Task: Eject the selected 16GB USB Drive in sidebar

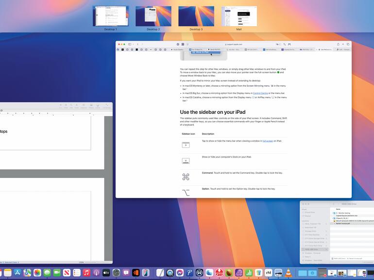Action: click(326, 249)
